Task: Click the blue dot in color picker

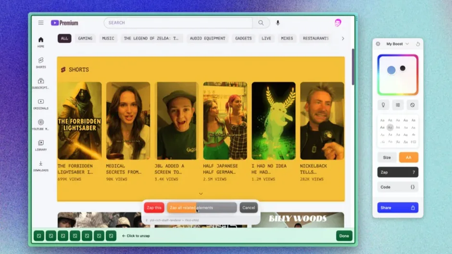Action: (x=391, y=70)
